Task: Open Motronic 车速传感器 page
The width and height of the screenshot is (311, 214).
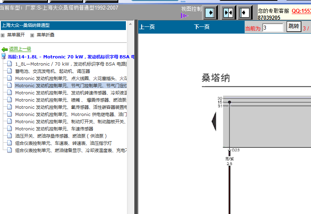Action: 54,129
